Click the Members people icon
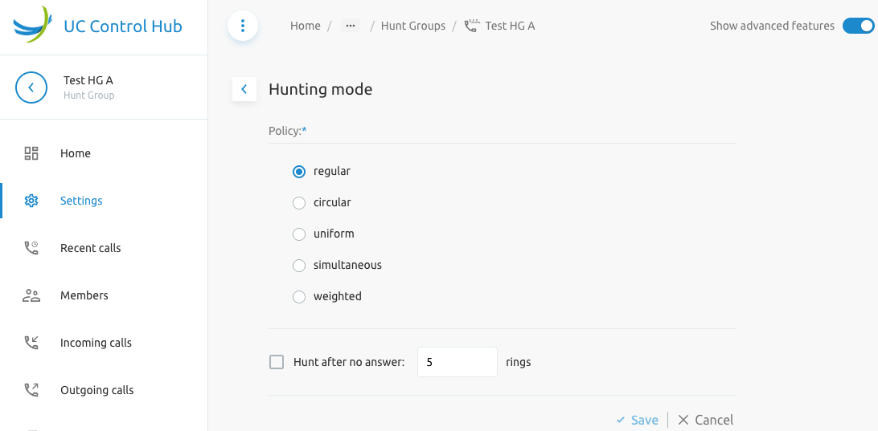This screenshot has width=878, height=431. (x=31, y=295)
